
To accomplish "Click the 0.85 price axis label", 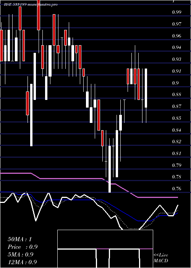I will [x=176, y=118].
